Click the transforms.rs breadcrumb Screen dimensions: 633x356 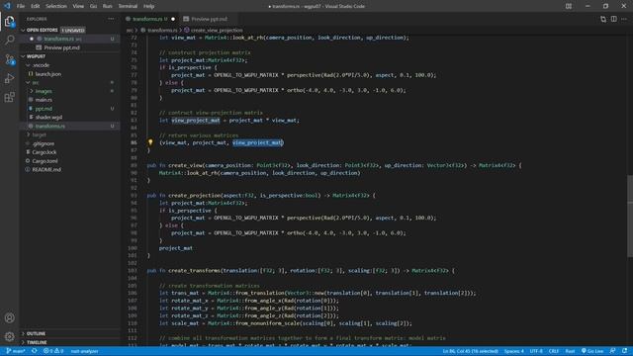(x=162, y=31)
